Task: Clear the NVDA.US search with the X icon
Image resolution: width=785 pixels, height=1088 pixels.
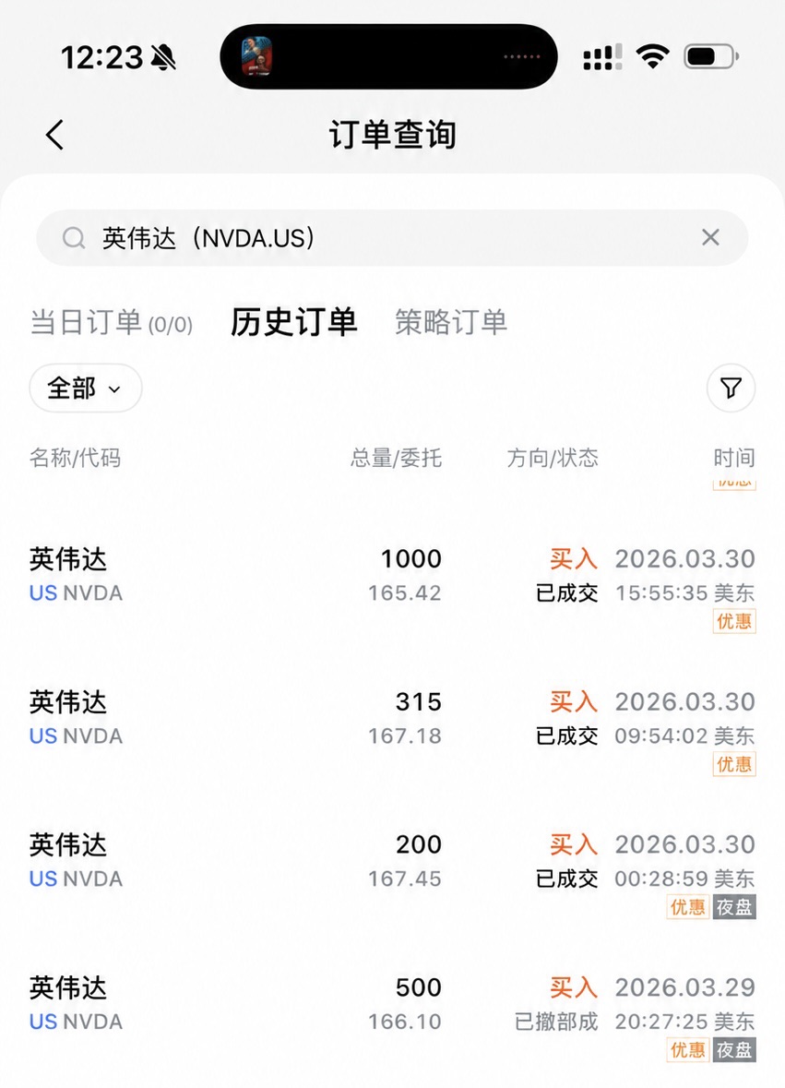Action: click(710, 237)
